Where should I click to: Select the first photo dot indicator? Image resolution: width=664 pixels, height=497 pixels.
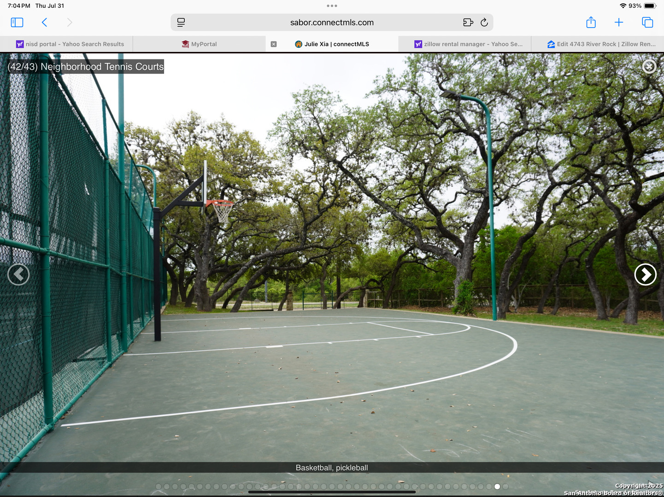159,486
